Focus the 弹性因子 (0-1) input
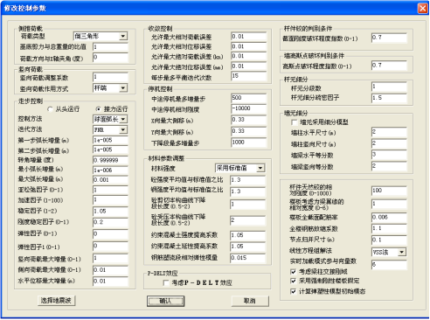Screen dimensions: 430x320 pyautogui.click(x=110, y=234)
